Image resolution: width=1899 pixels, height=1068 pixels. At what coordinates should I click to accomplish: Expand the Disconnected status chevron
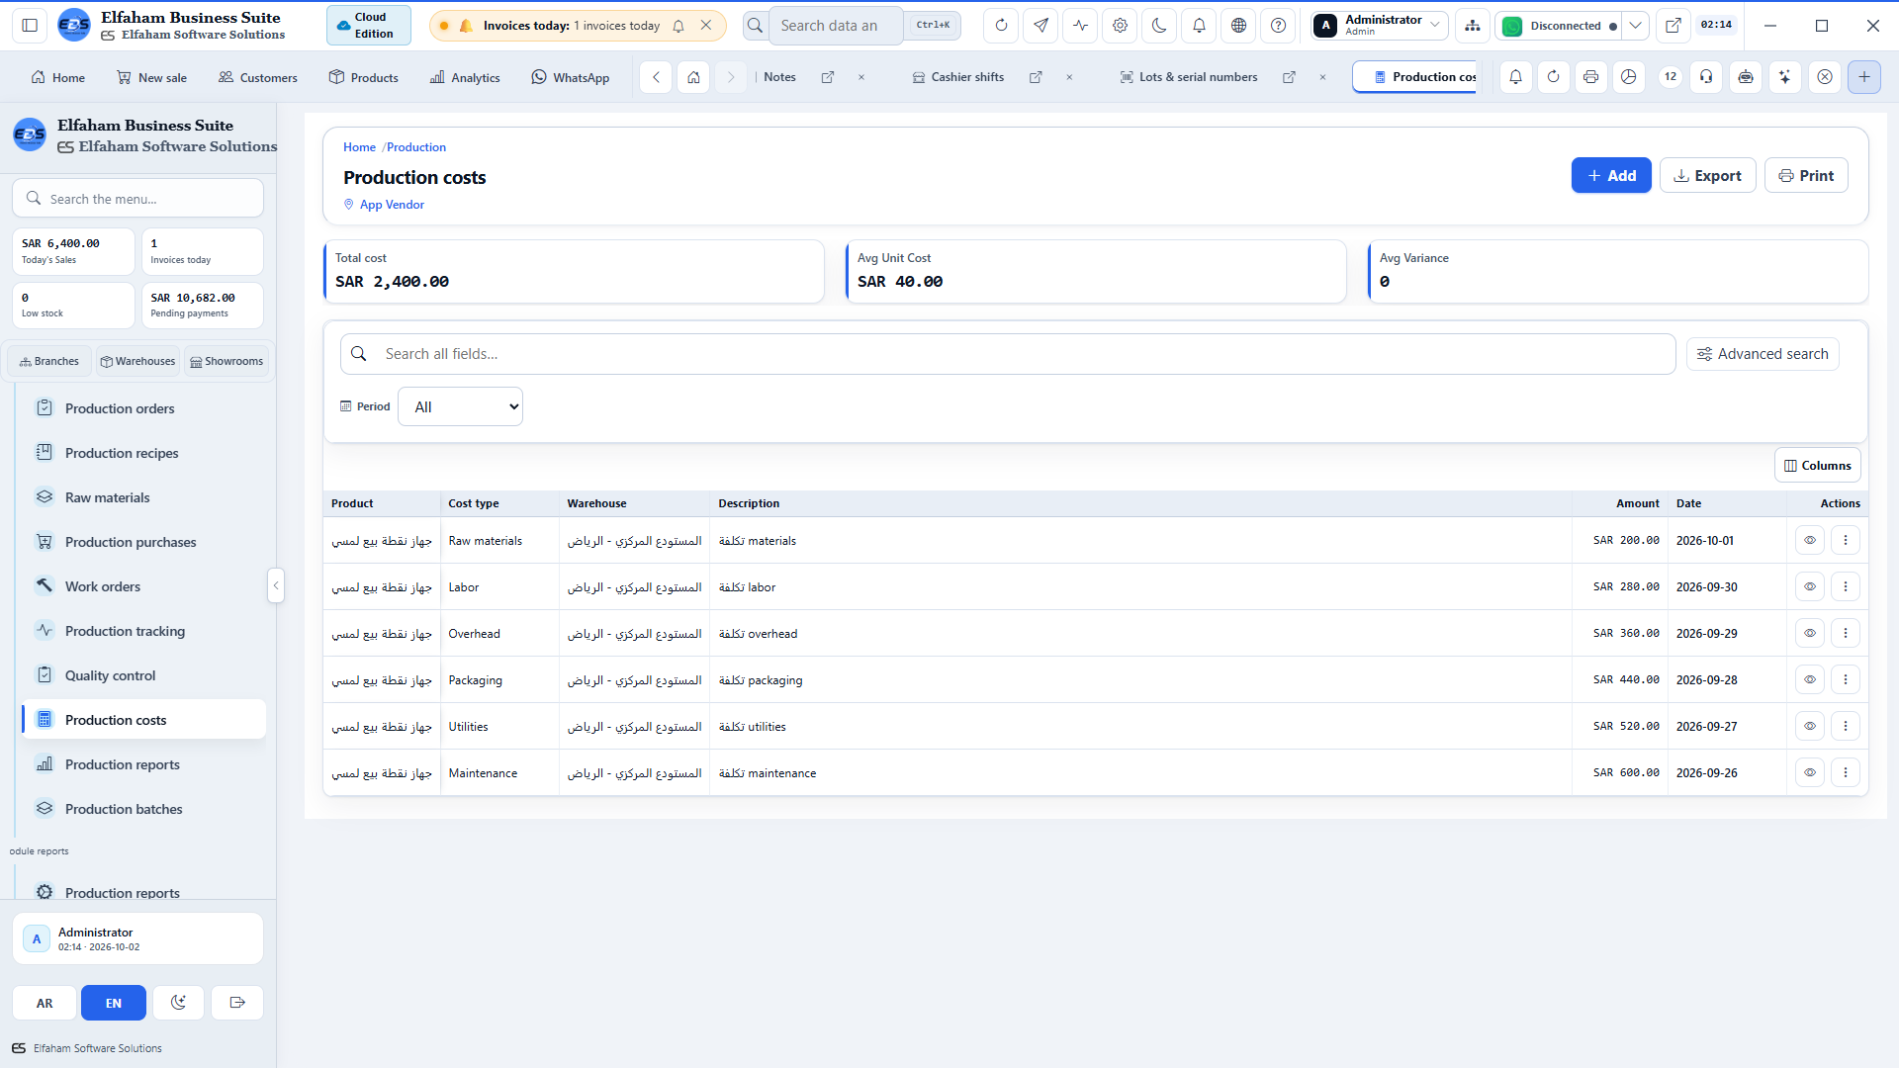tap(1636, 26)
